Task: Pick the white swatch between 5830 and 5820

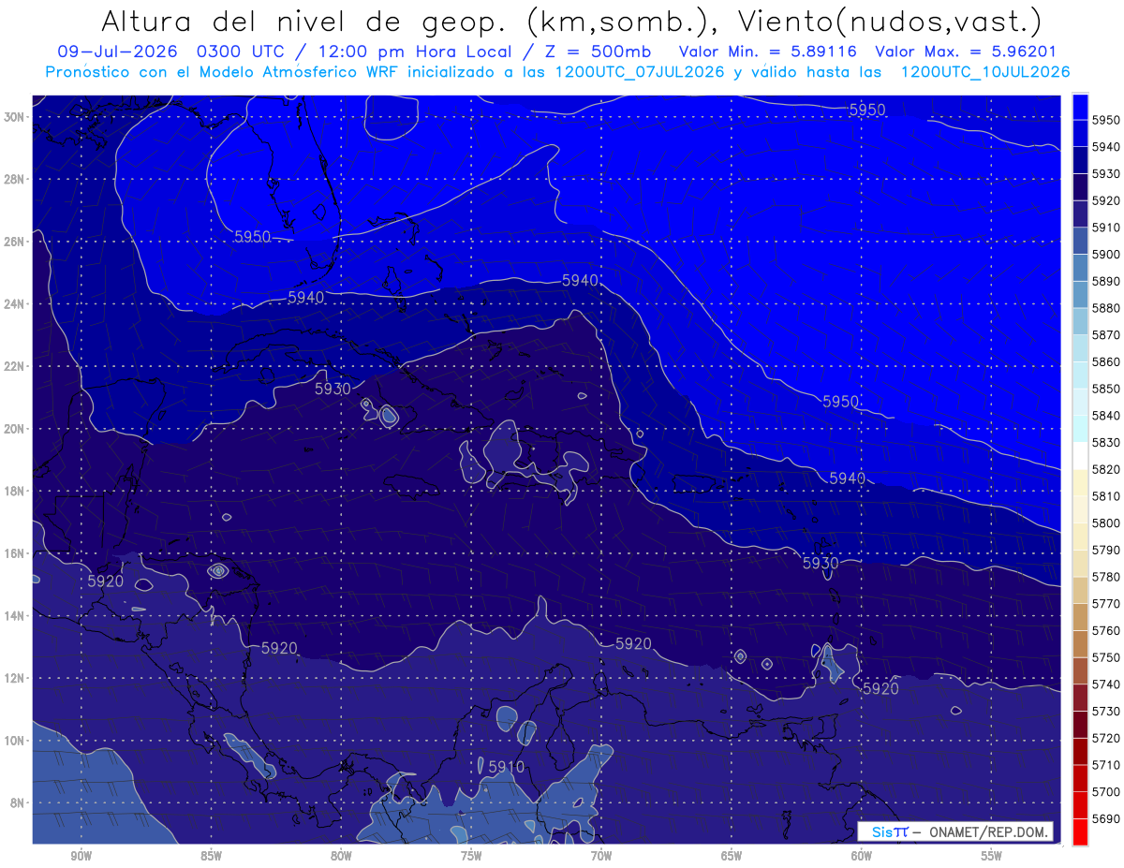Action: point(1080,455)
